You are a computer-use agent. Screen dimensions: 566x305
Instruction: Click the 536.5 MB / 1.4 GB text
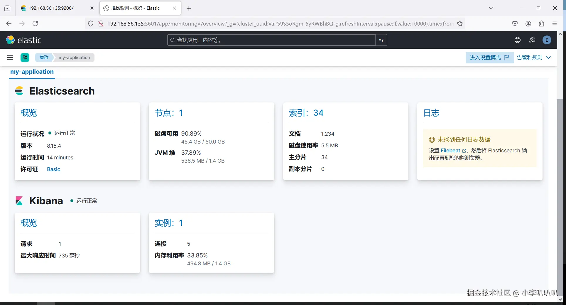(203, 161)
